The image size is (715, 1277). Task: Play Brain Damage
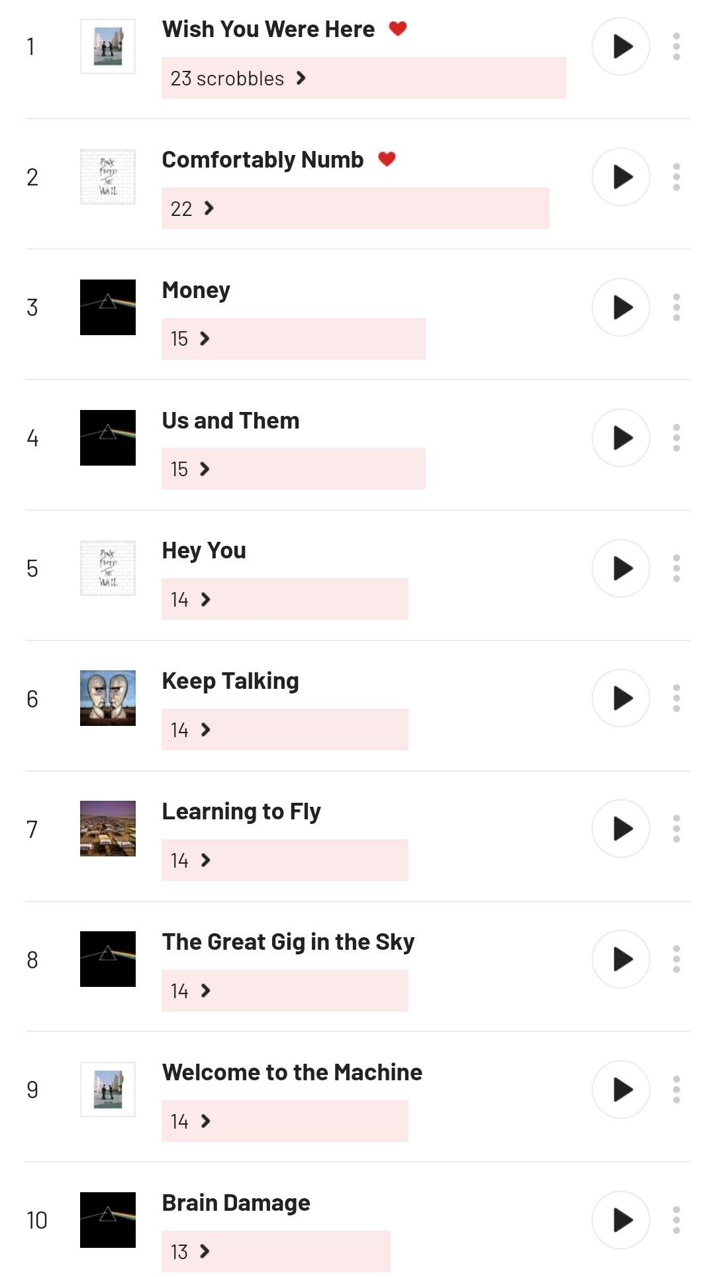[620, 1220]
